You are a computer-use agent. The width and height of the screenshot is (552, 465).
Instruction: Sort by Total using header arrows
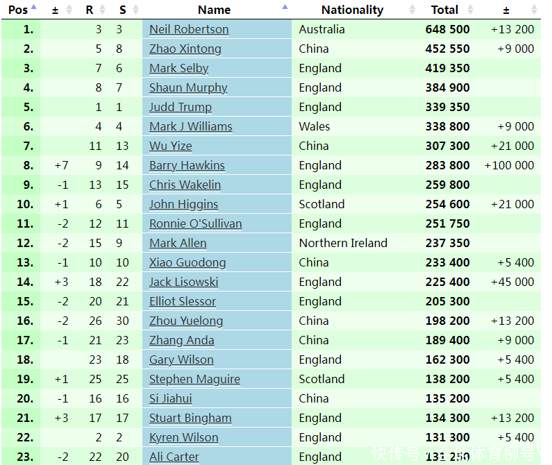(x=471, y=10)
